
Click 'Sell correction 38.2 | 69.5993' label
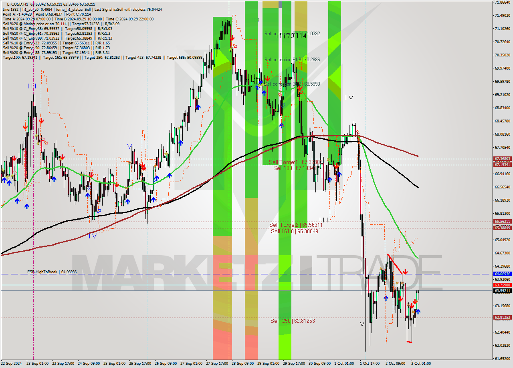292,84
